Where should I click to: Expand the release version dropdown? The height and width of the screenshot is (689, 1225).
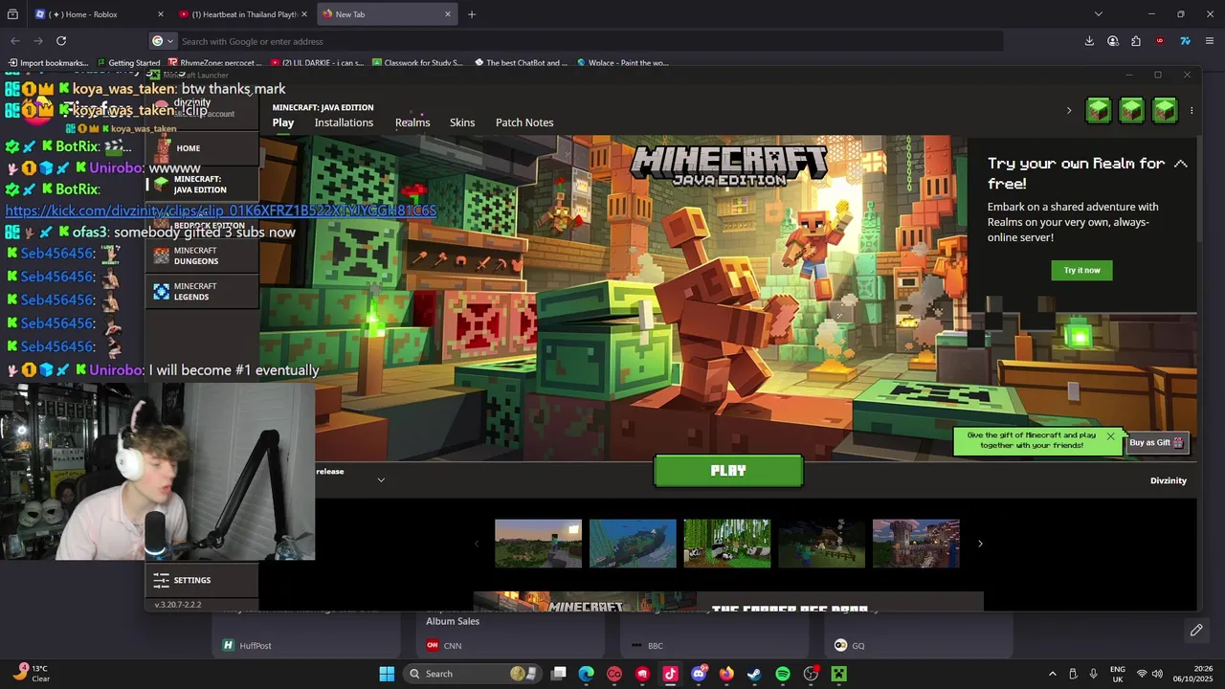pos(381,479)
